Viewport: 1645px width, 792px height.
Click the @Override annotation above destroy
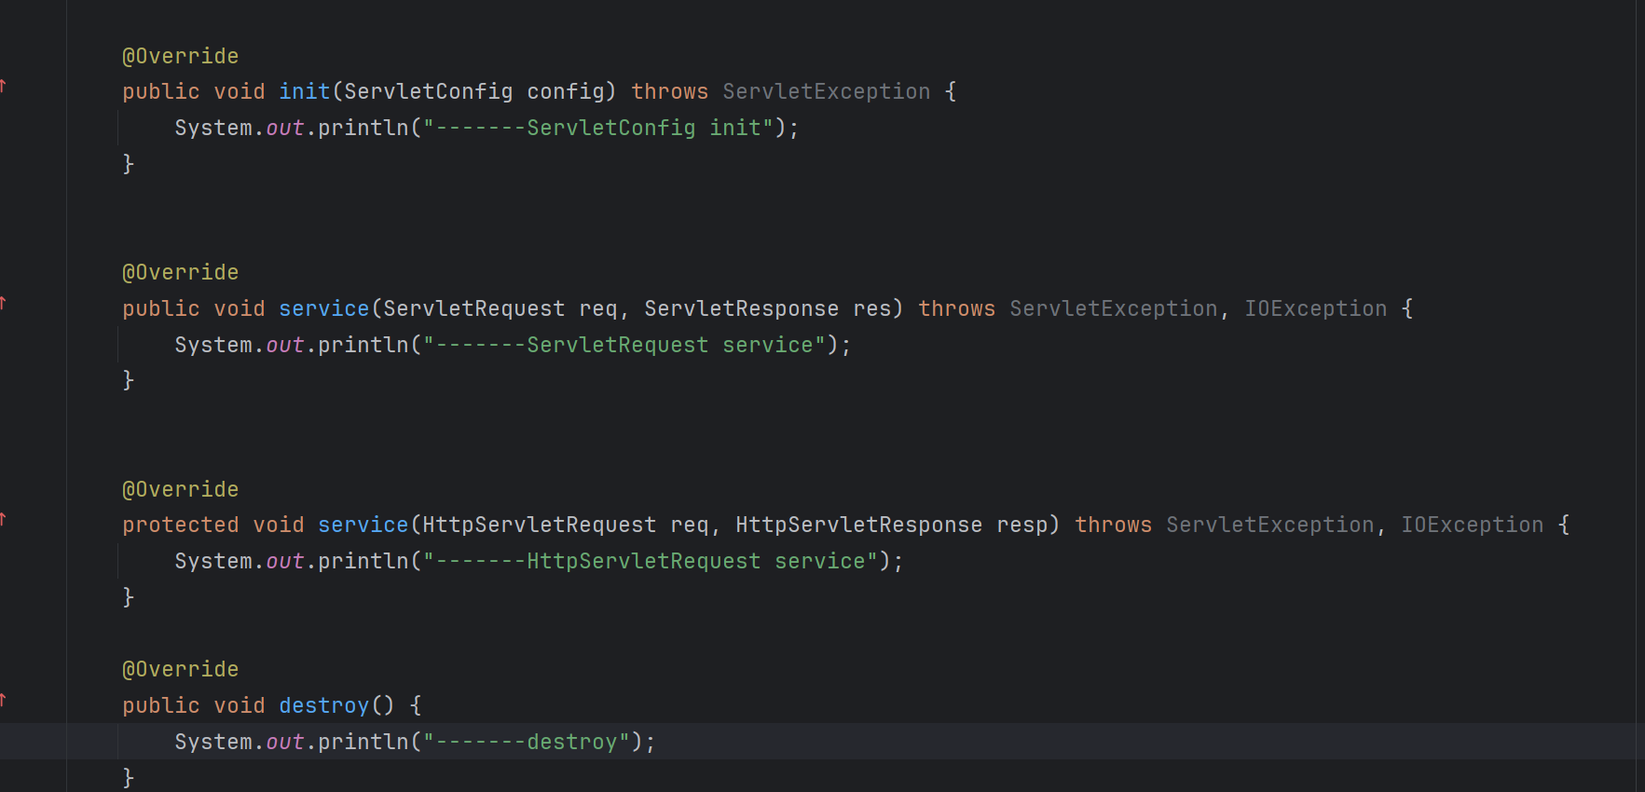(181, 669)
